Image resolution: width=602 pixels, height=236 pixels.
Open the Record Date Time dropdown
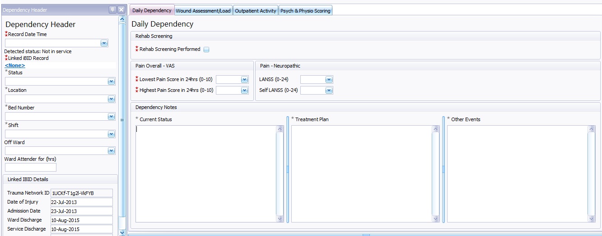pos(104,43)
